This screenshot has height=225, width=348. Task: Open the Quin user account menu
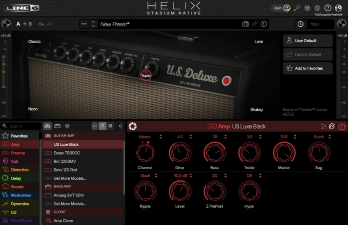[282, 8]
